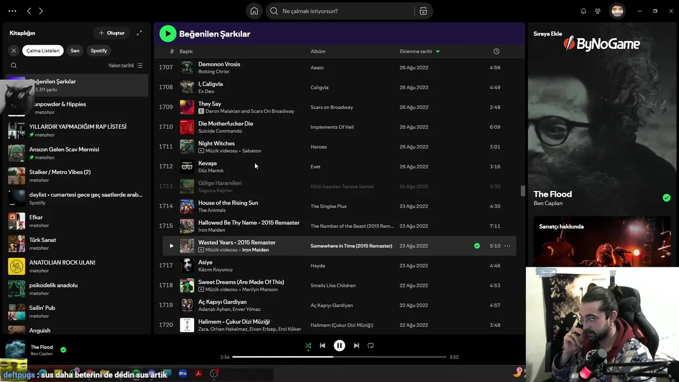Screen dimensions: 679x382
Task: Open Beğenilen Şarkılar in library
Action: (77, 85)
